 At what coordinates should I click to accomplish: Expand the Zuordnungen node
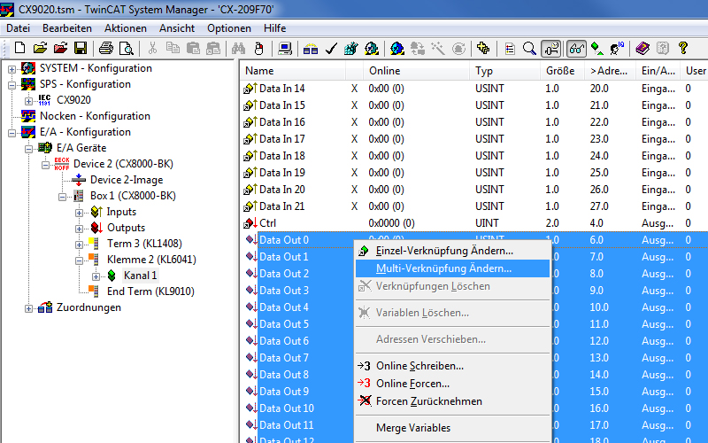pyautogui.click(x=28, y=308)
